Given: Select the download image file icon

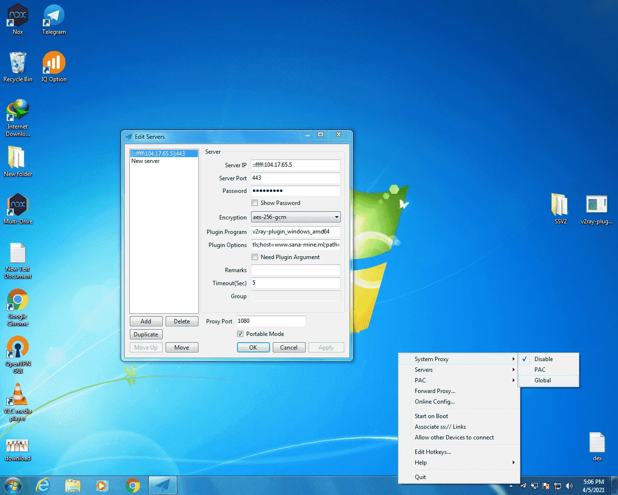Looking at the screenshot, I should pyautogui.click(x=18, y=450).
